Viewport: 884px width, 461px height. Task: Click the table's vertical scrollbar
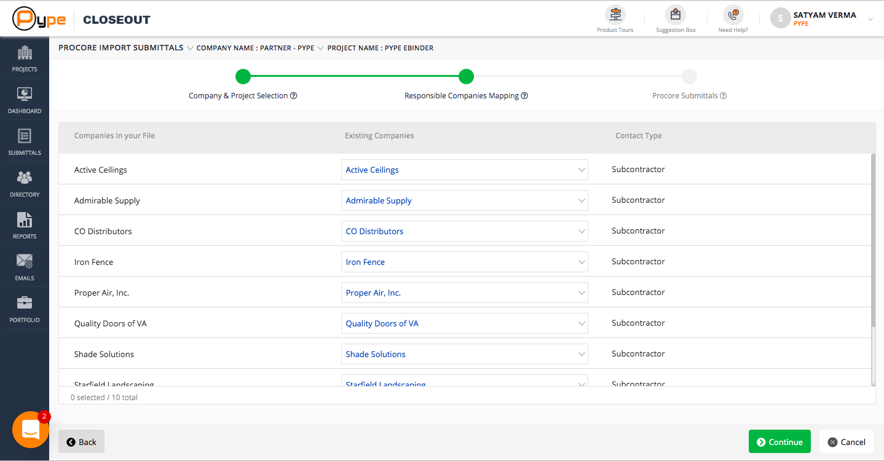[x=873, y=240]
